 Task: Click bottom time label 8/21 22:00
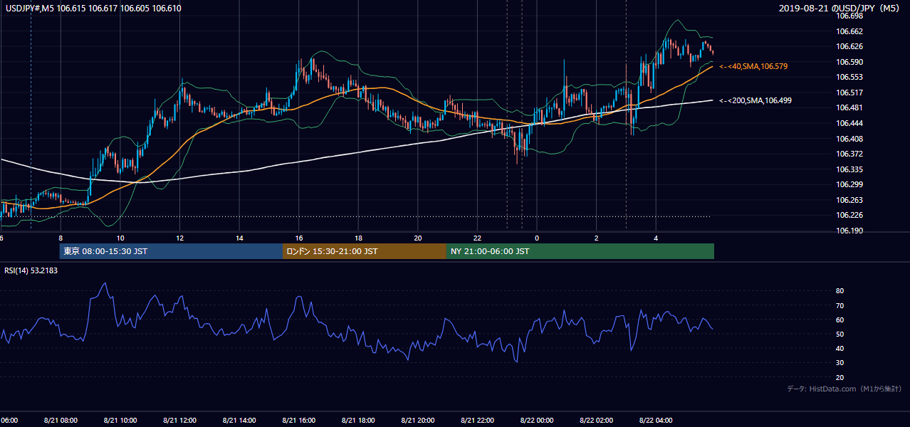point(477,421)
